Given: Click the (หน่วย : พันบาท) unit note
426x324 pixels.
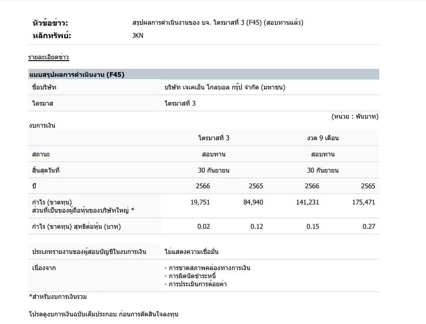Looking at the screenshot, I should tap(355, 117).
